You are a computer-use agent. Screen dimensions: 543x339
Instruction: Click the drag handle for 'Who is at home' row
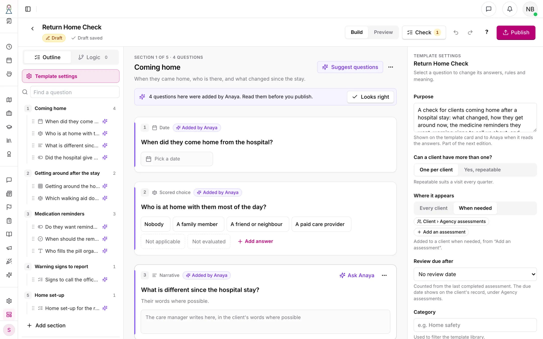point(33,133)
